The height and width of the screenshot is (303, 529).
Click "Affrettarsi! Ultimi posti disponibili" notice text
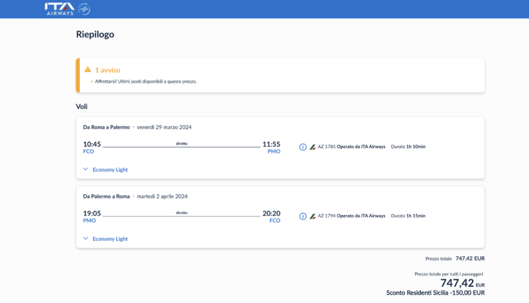[146, 81]
